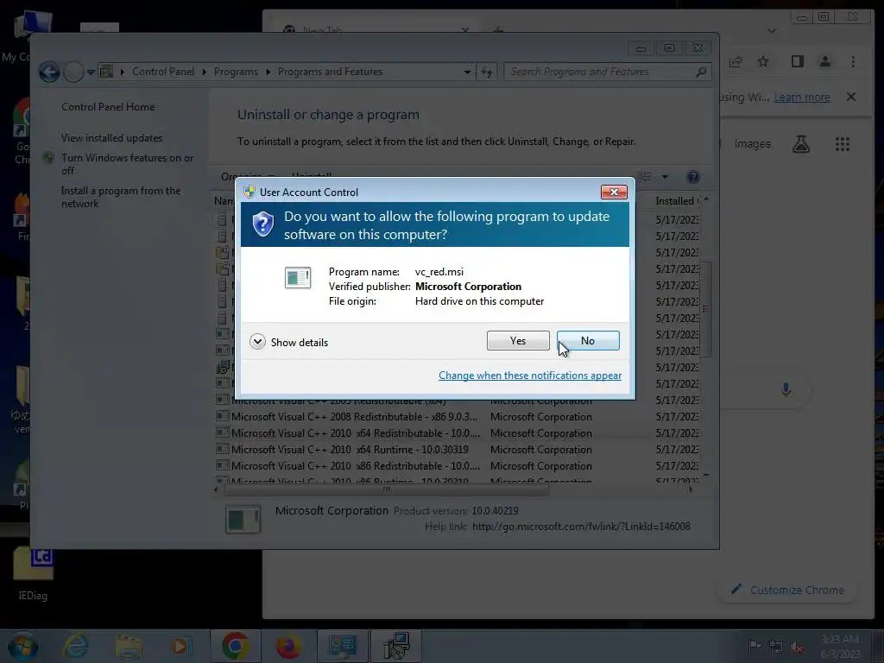This screenshot has width=884, height=663.
Task: Expand Show details chevron in UAC dialog
Action: pos(257,342)
